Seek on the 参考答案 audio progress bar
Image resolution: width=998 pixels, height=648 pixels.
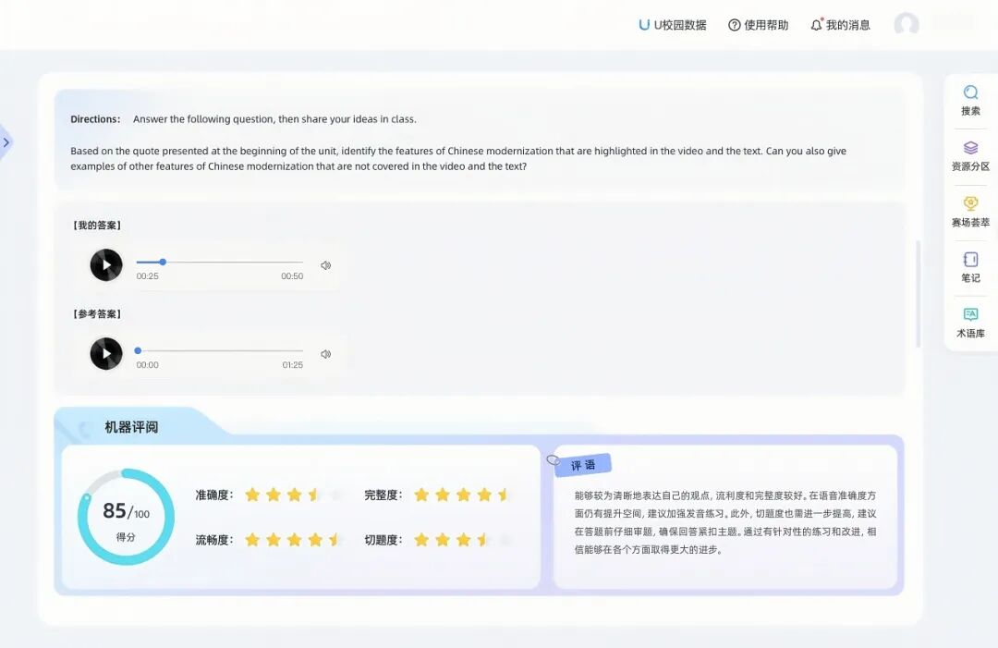[x=219, y=351]
